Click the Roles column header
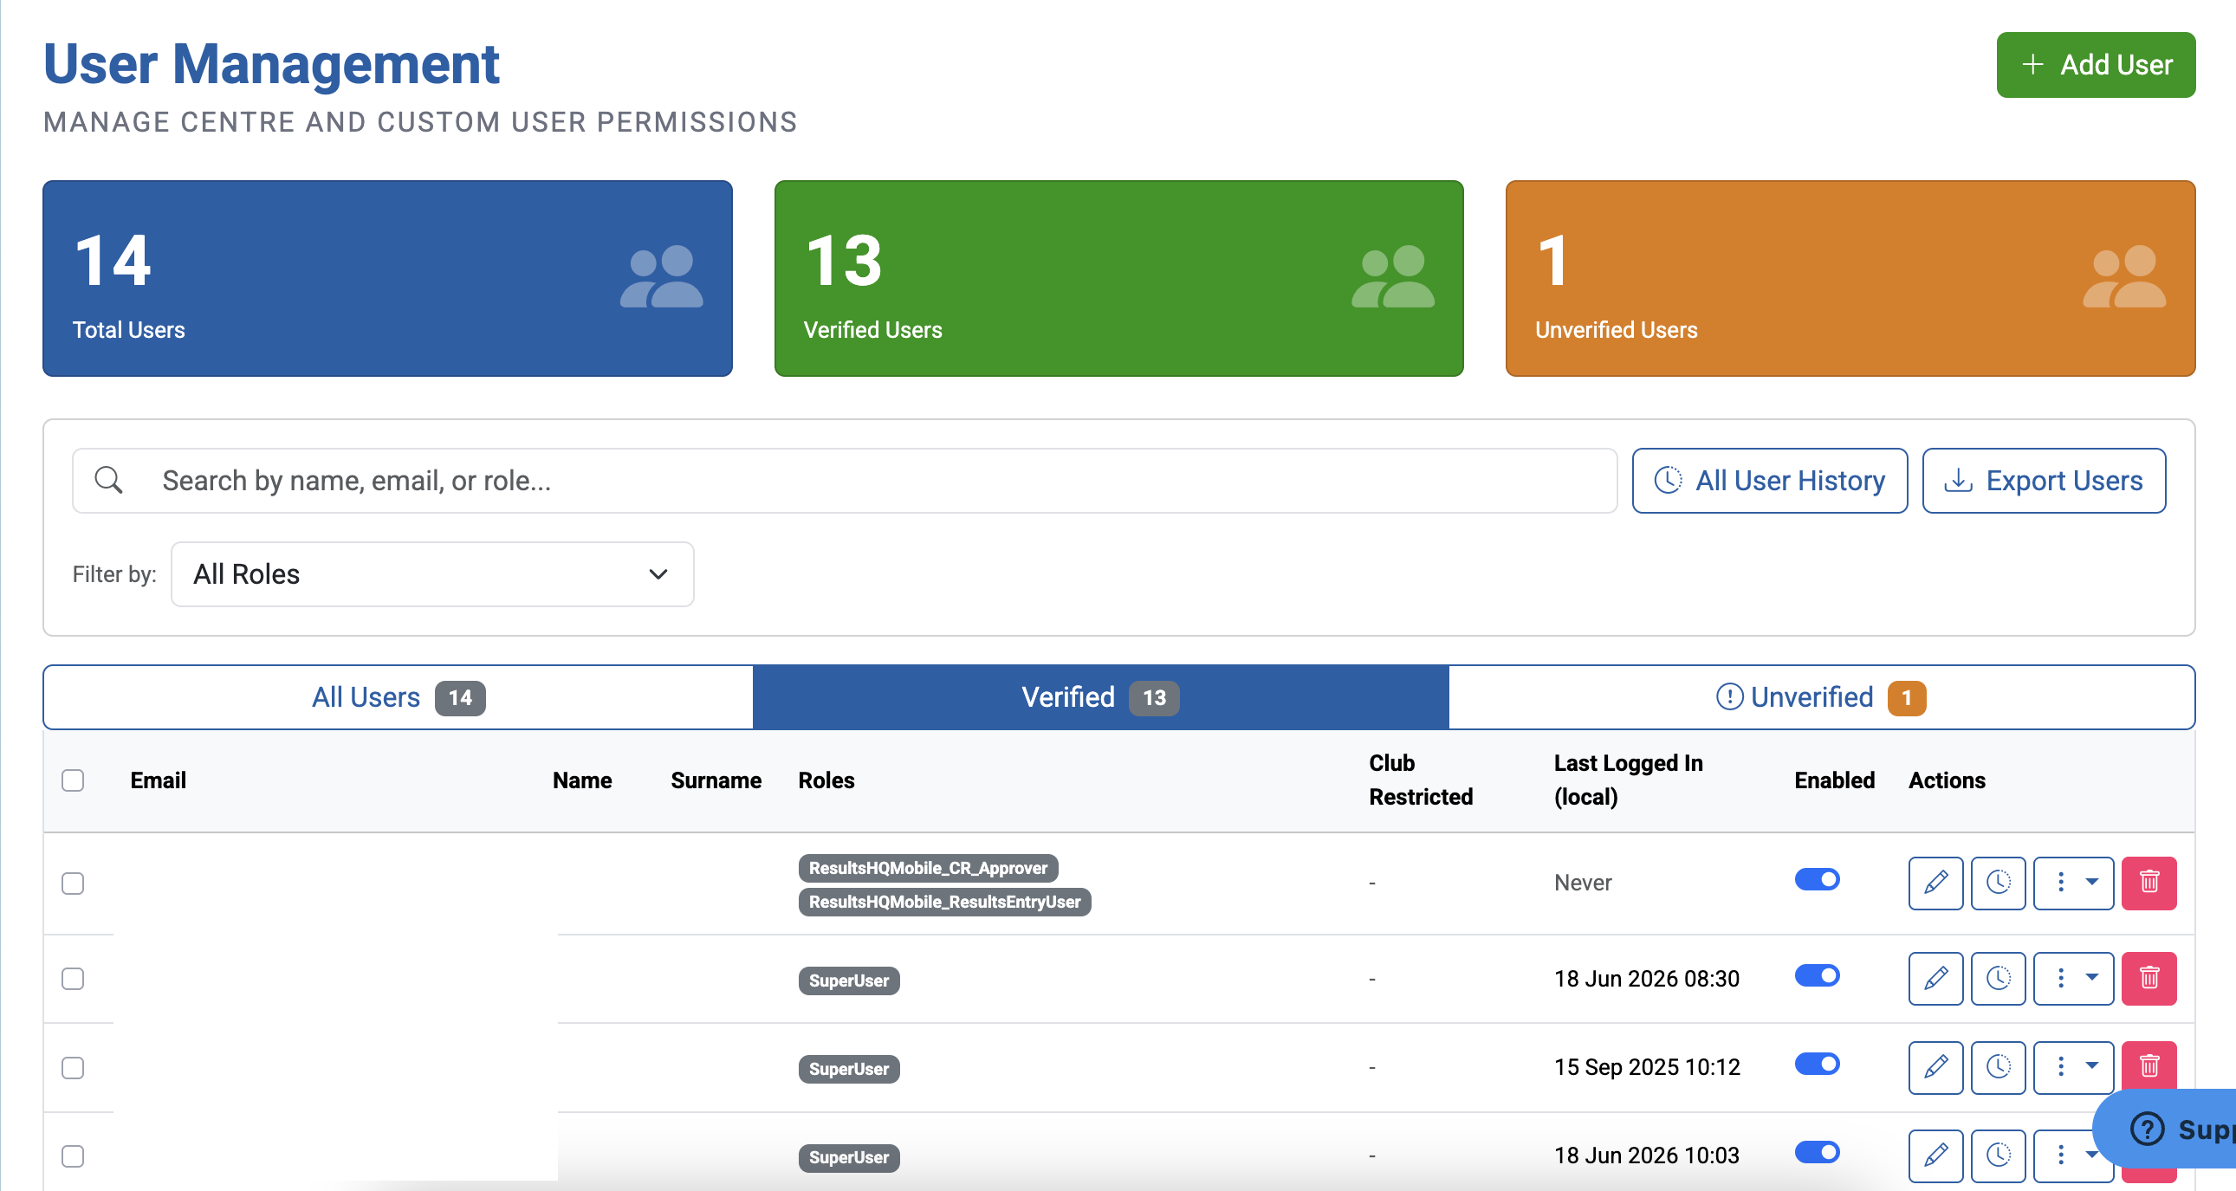2236x1191 pixels. (826, 780)
